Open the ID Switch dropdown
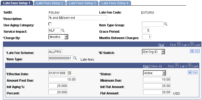 coord(153,52)
